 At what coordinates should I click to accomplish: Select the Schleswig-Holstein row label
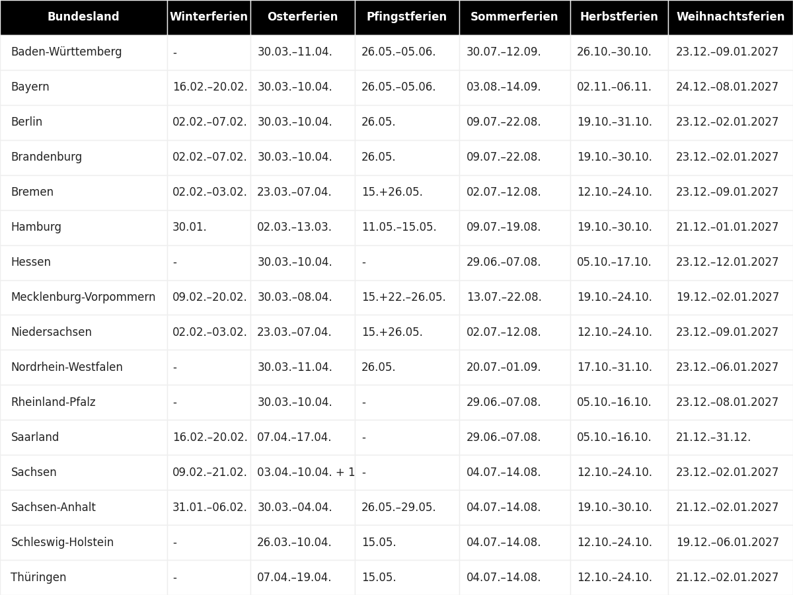click(x=62, y=543)
